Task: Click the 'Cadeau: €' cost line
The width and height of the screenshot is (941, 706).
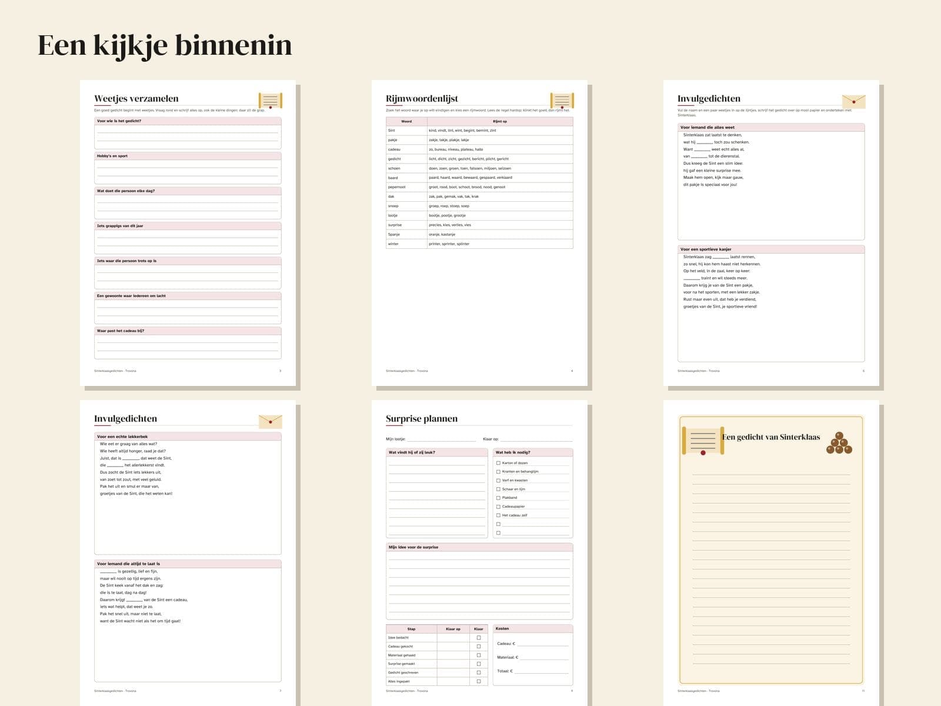Action: point(543,645)
